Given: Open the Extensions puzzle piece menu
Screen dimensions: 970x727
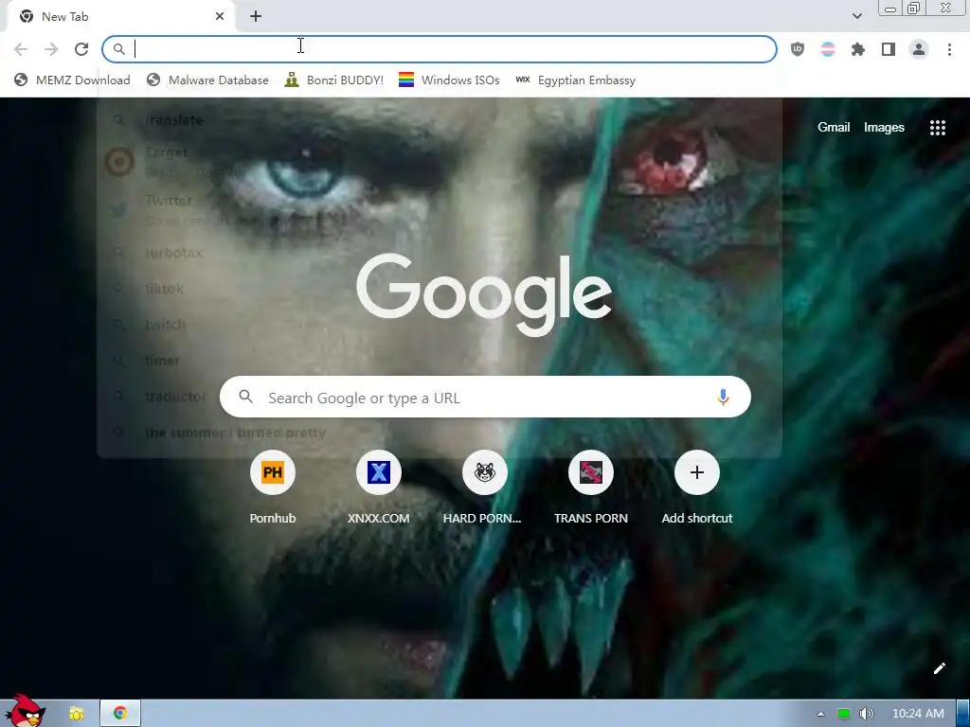Looking at the screenshot, I should [858, 49].
